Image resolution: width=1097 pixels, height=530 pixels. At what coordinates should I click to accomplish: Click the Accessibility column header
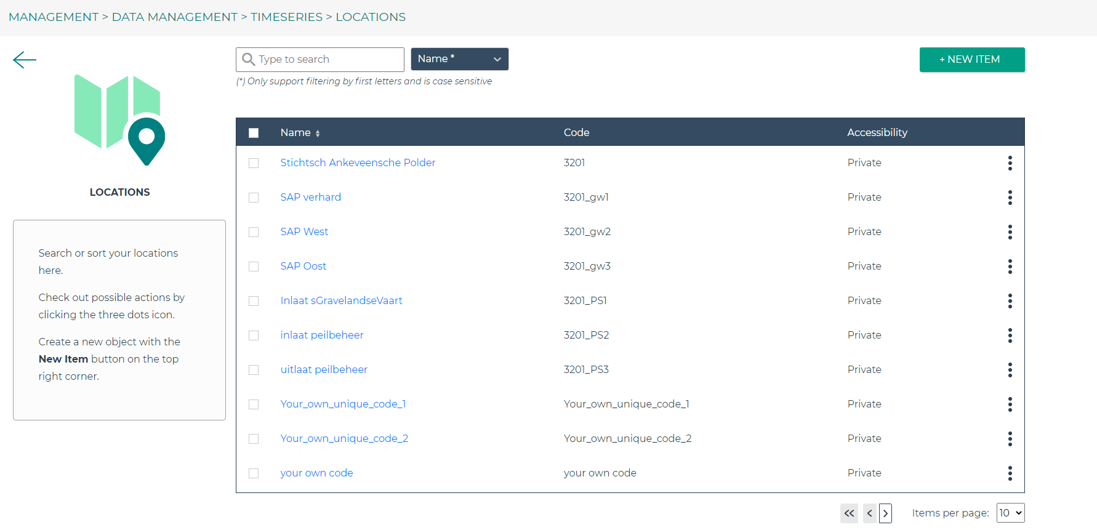coord(877,132)
